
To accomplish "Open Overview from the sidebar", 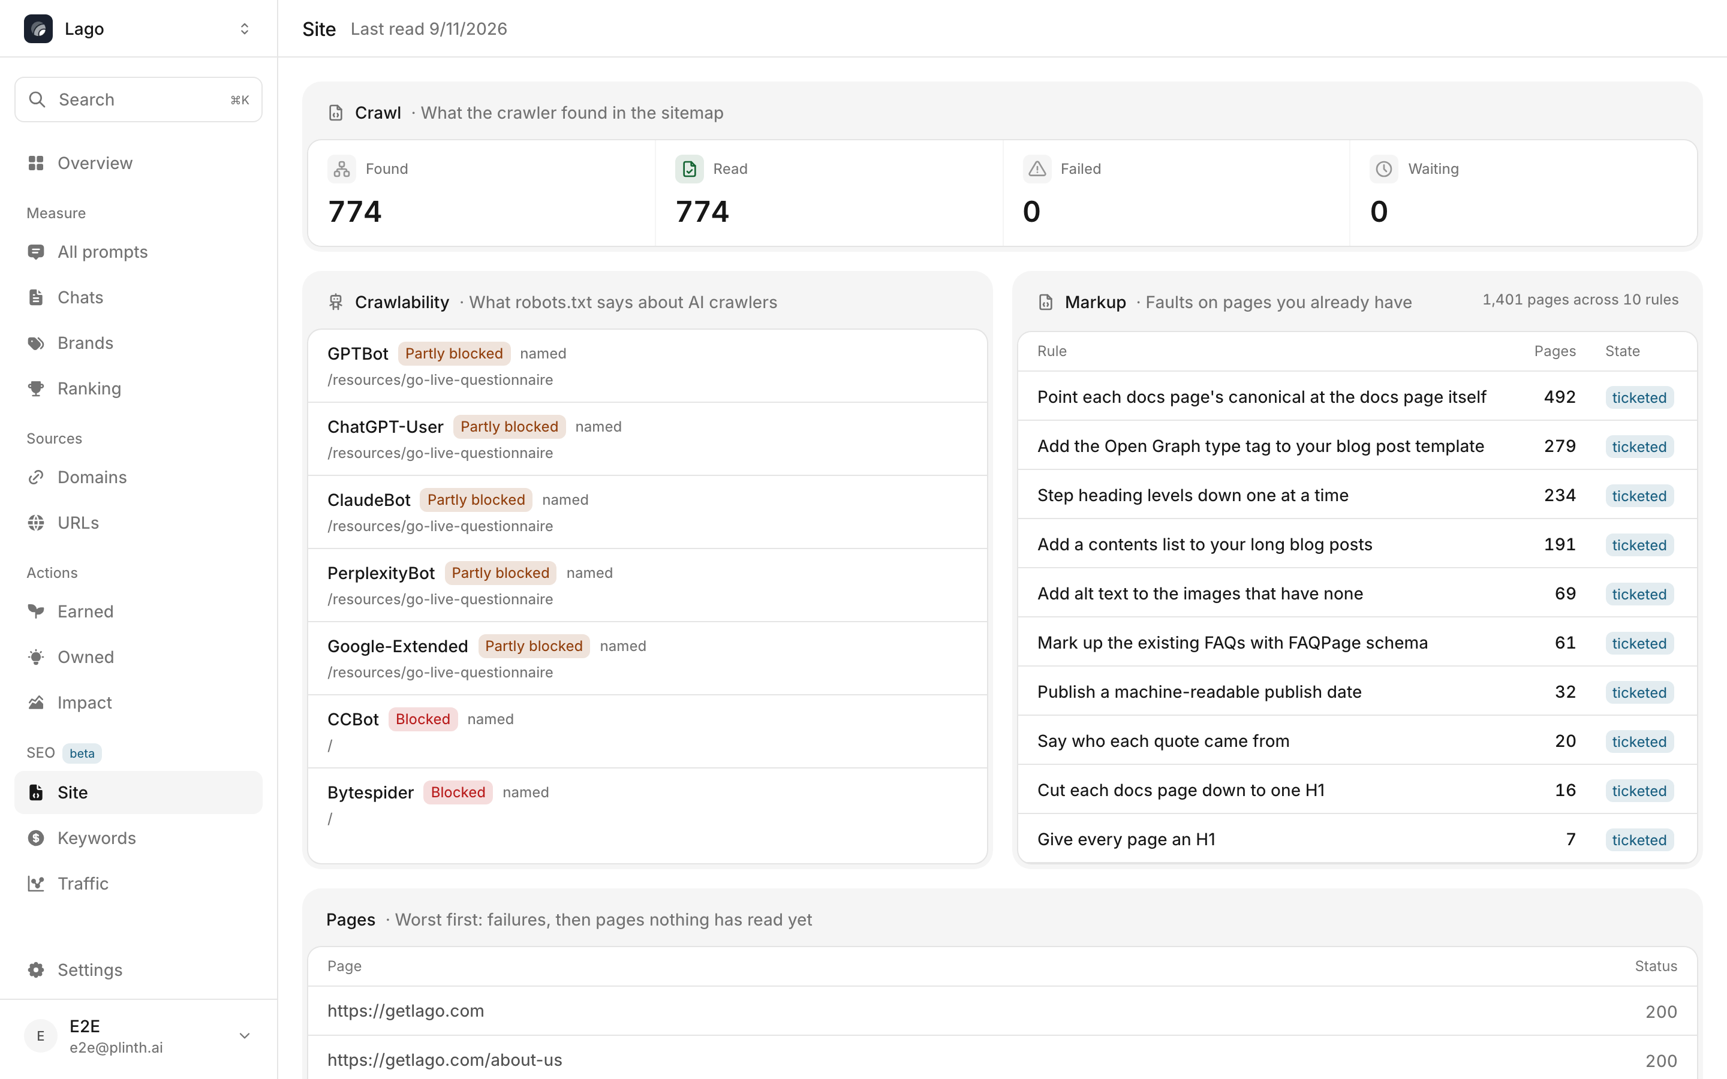I will tap(139, 164).
